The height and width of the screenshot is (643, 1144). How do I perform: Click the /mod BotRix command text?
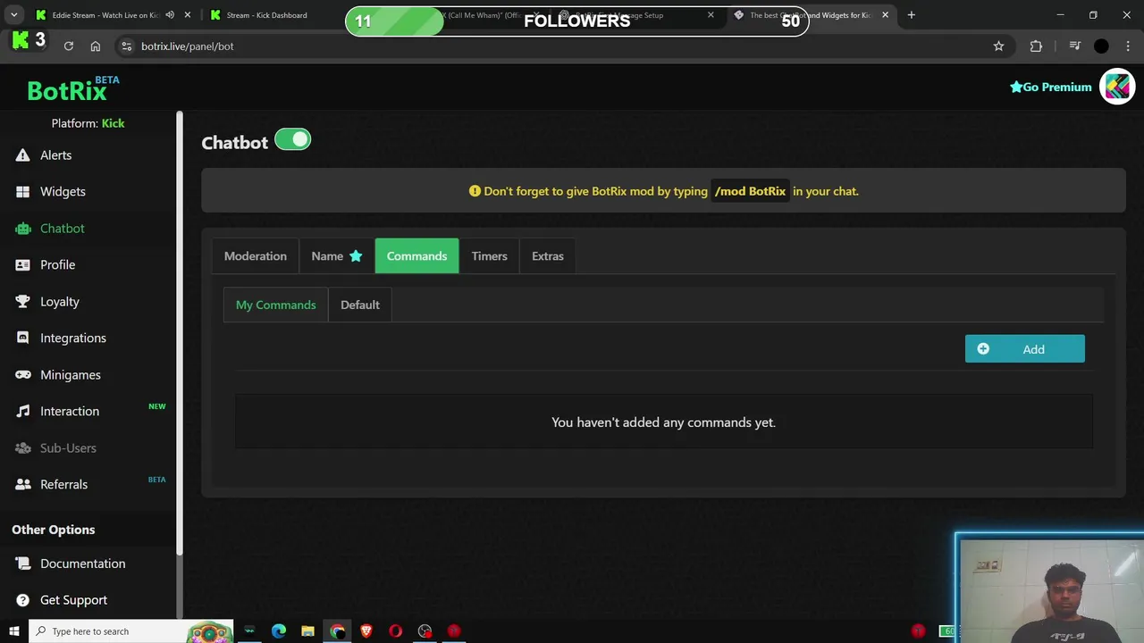click(750, 191)
